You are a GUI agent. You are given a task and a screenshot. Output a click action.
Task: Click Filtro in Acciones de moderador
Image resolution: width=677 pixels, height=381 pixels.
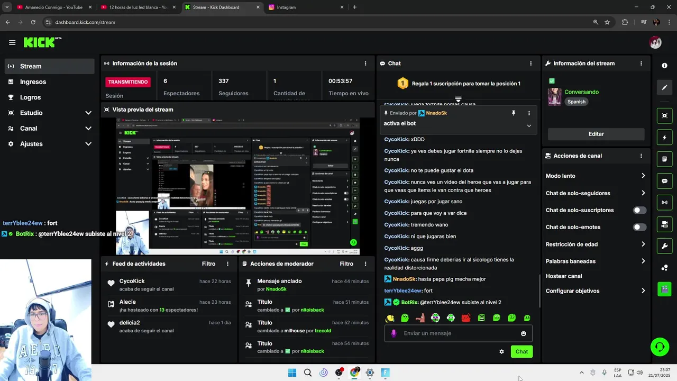[346, 264]
